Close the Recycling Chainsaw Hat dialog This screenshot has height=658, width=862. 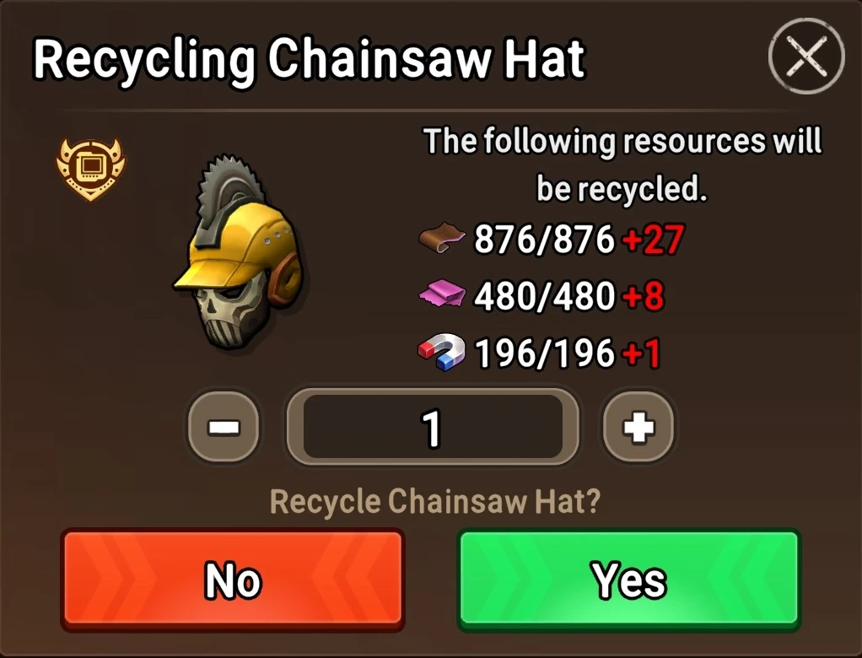(x=806, y=56)
